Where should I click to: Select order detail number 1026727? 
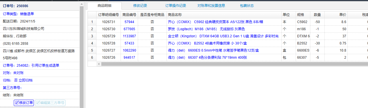109,50
